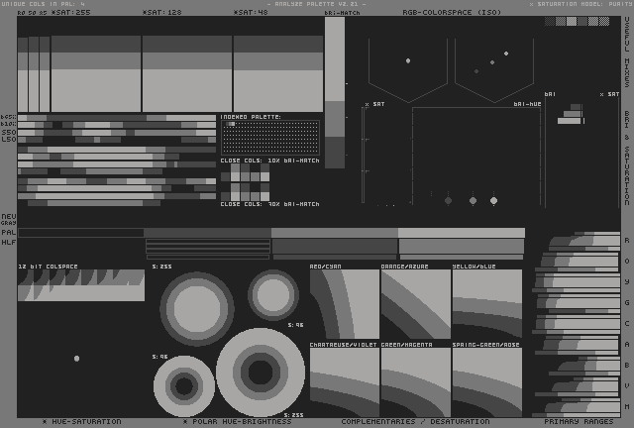
Task: Click the 'Orange/Azure' complementary panel
Action: tap(416, 304)
